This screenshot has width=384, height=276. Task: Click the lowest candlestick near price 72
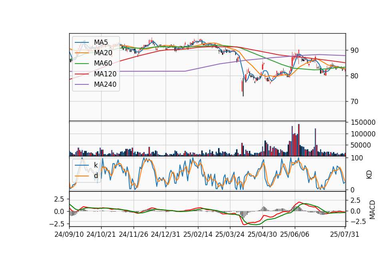[x=243, y=88]
